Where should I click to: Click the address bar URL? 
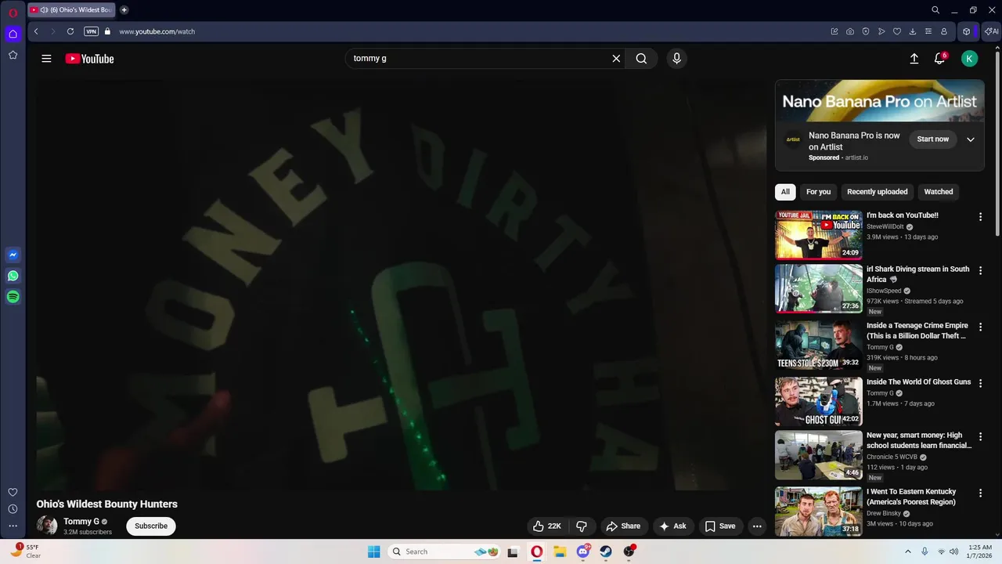click(x=157, y=31)
